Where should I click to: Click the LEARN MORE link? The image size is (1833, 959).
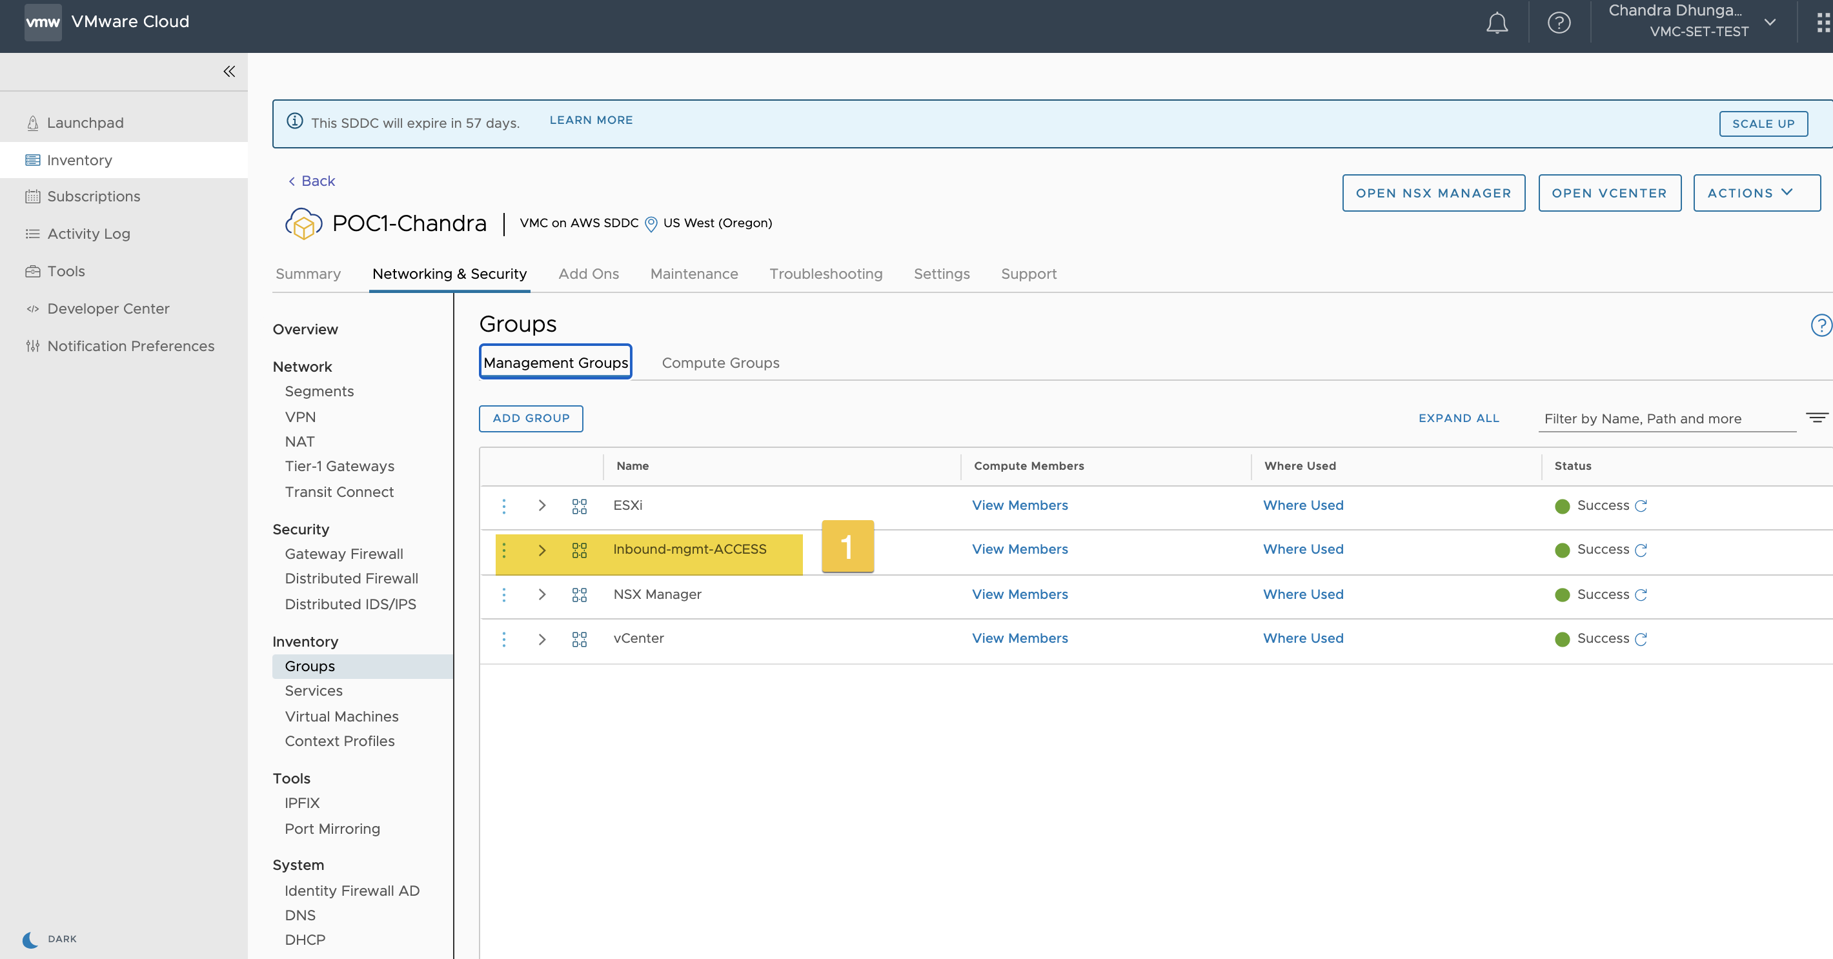point(591,120)
